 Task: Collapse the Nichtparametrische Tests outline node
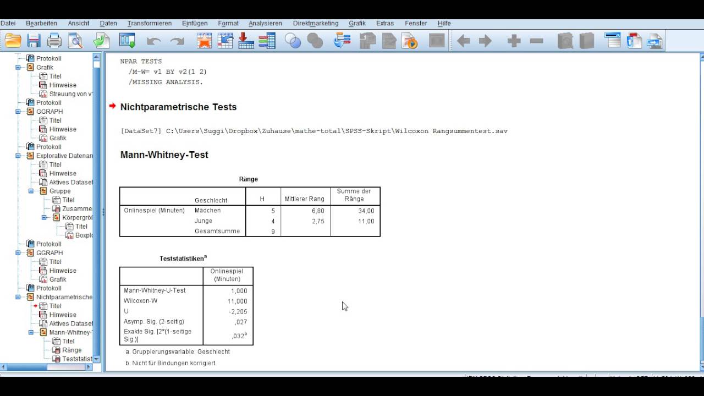(18, 297)
